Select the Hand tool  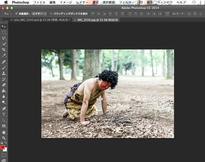tap(4, 132)
